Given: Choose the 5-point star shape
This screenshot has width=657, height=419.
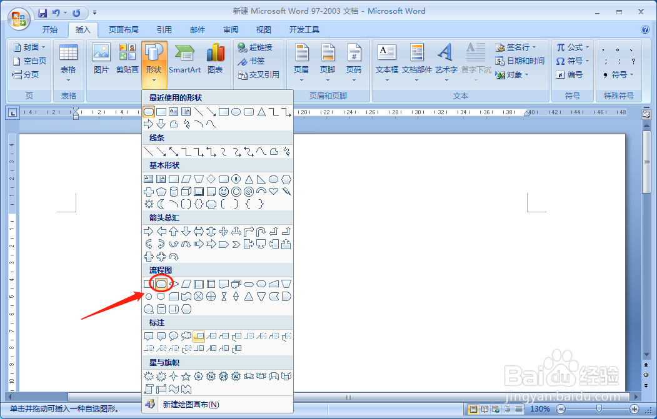Looking at the screenshot, I should click(186, 377).
